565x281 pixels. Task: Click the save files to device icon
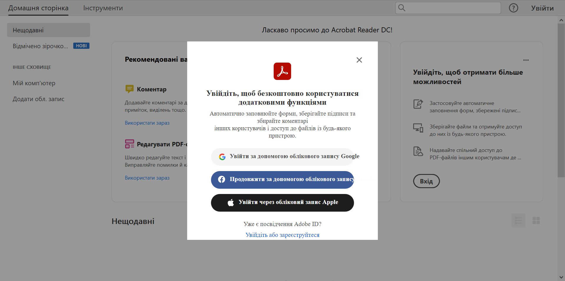tap(418, 128)
